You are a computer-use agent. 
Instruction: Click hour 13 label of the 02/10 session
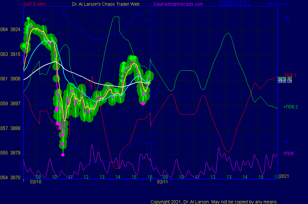click(102, 177)
